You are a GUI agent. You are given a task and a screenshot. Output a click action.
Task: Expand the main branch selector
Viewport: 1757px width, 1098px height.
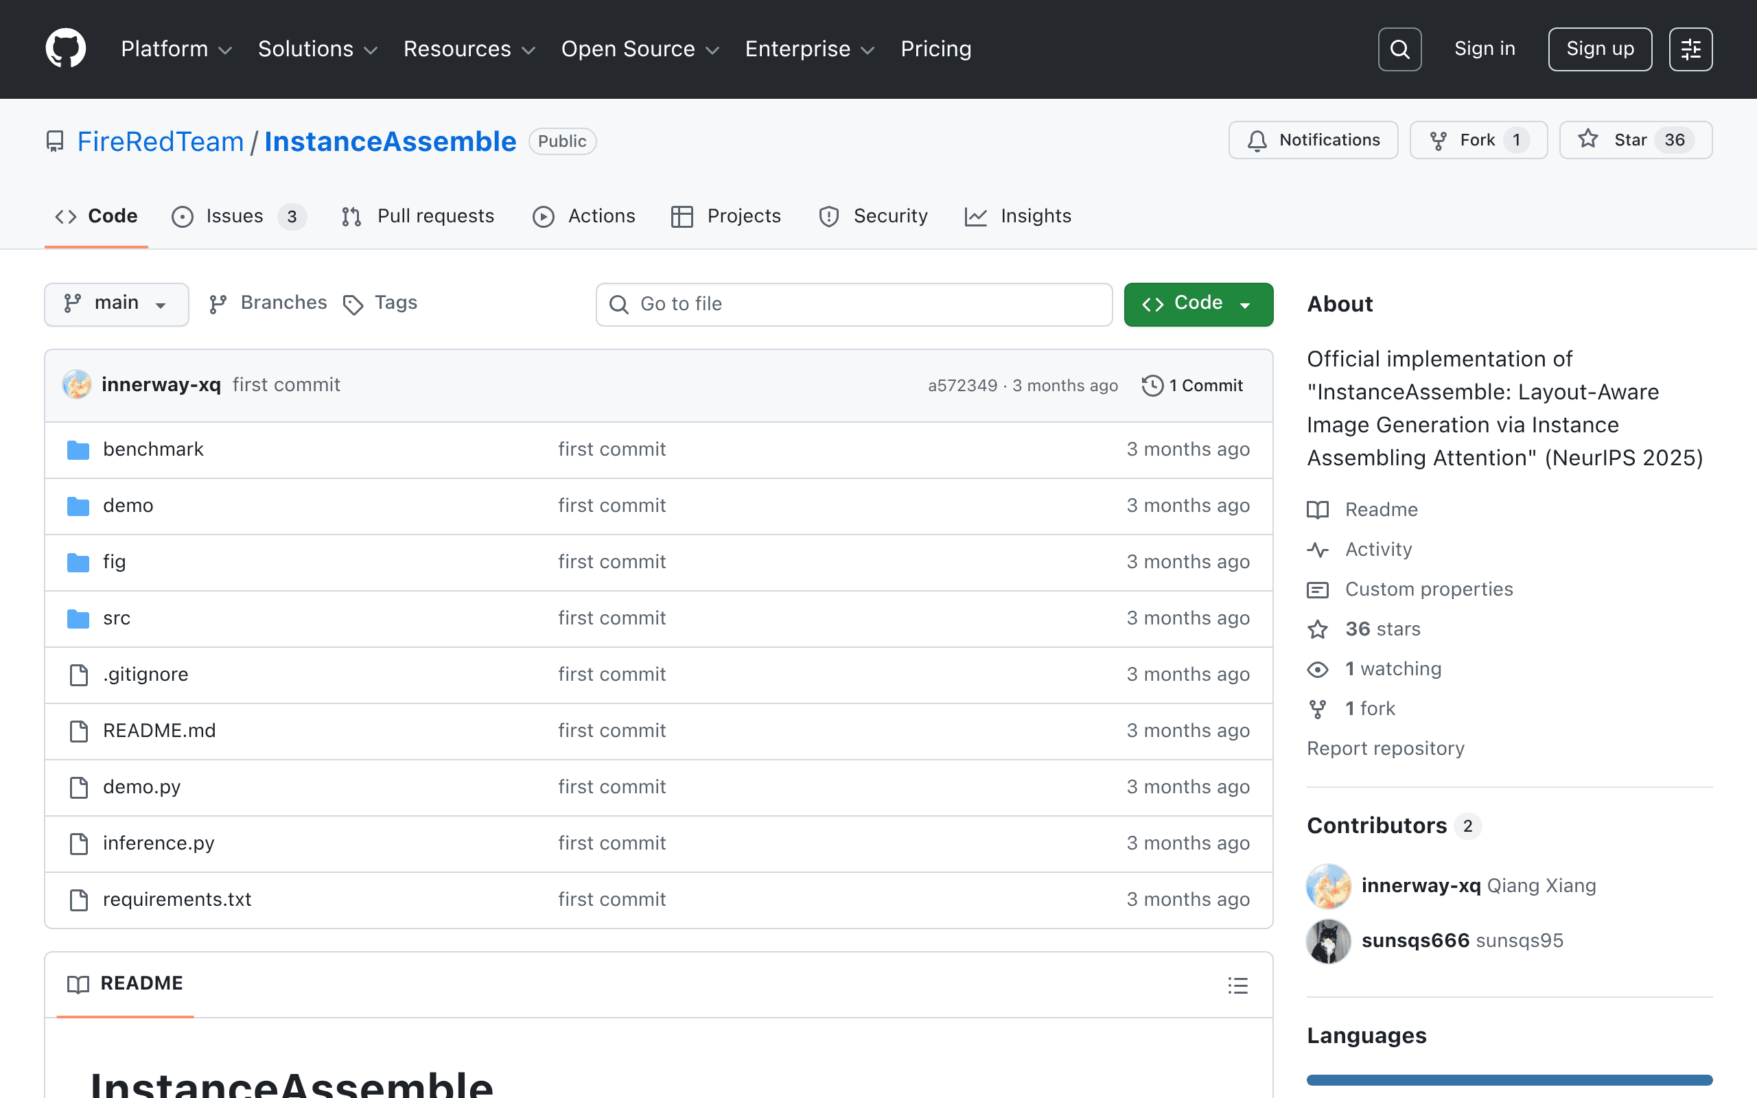[x=116, y=303]
